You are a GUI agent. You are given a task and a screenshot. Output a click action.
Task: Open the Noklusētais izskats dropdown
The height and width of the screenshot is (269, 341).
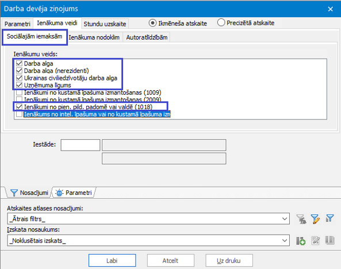[285, 240]
